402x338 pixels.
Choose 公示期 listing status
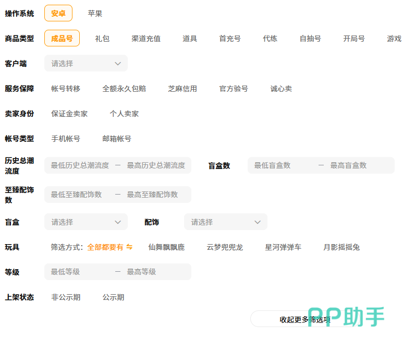click(113, 297)
